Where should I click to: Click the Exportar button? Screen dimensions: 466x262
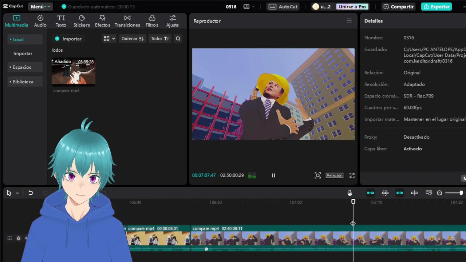click(x=437, y=7)
